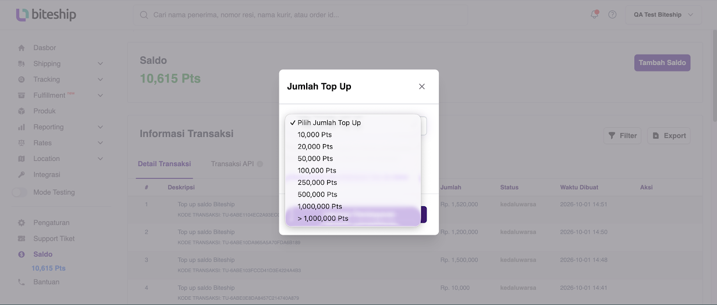
Task: Click the Integrasi wrench icon
Action: pyautogui.click(x=22, y=175)
